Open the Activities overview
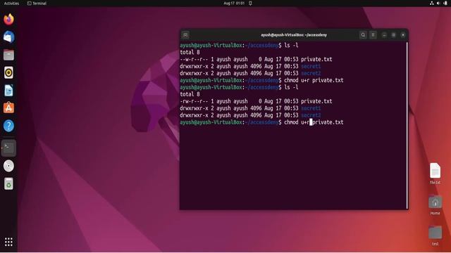This screenshot has width=451, height=253. 11,3
